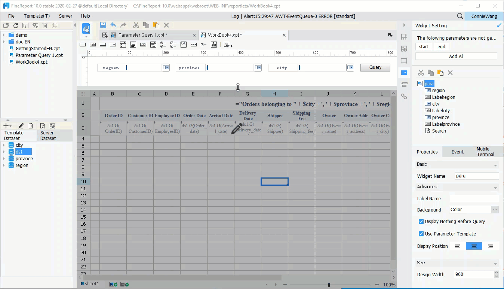The height and width of the screenshot is (289, 504).
Task: Open the Server menu
Action: click(x=66, y=16)
